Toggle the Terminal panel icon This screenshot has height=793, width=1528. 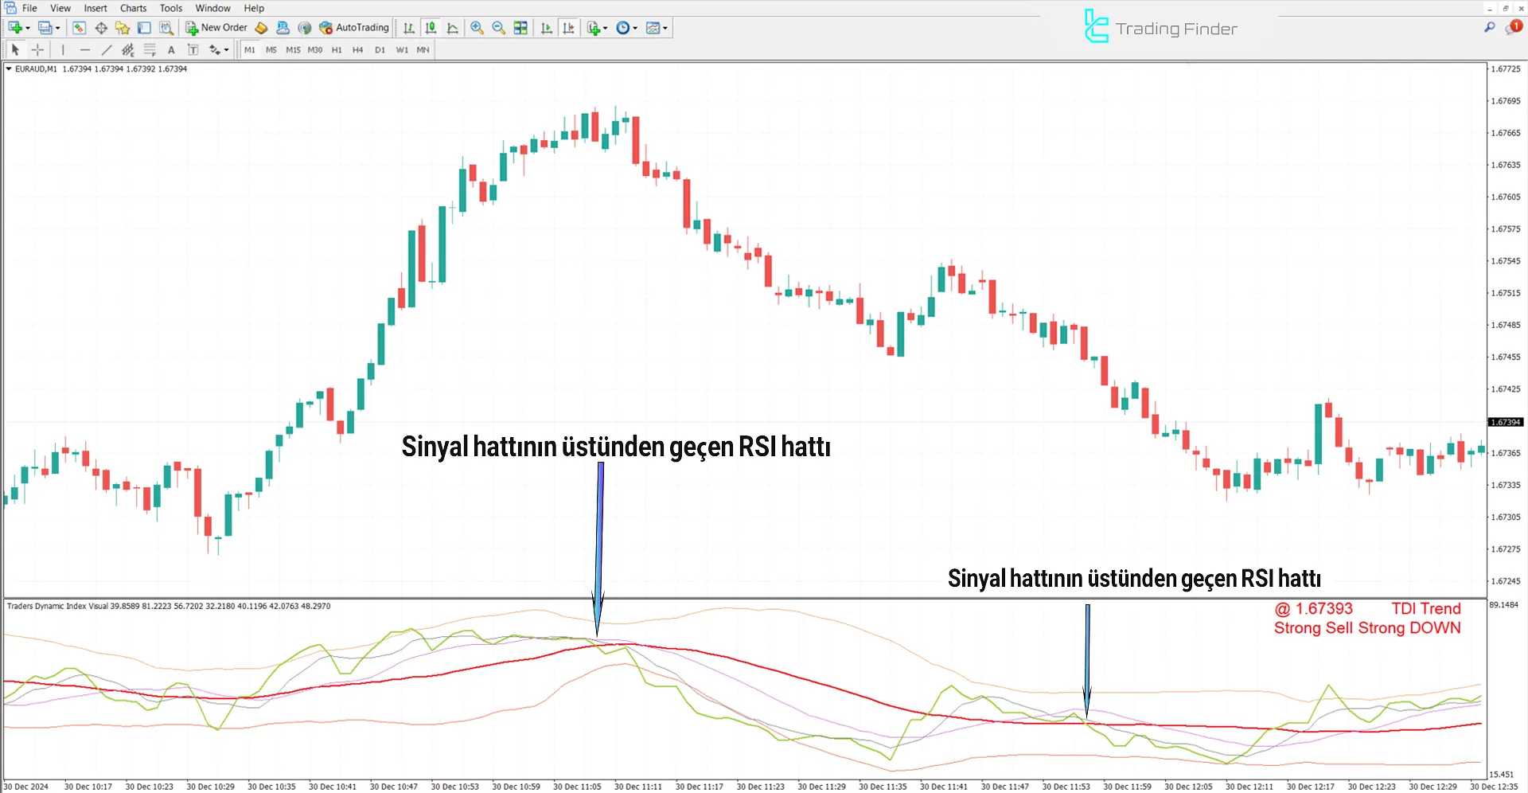[x=144, y=28]
